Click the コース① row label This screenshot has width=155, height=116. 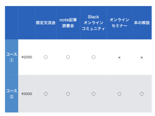tap(11, 57)
